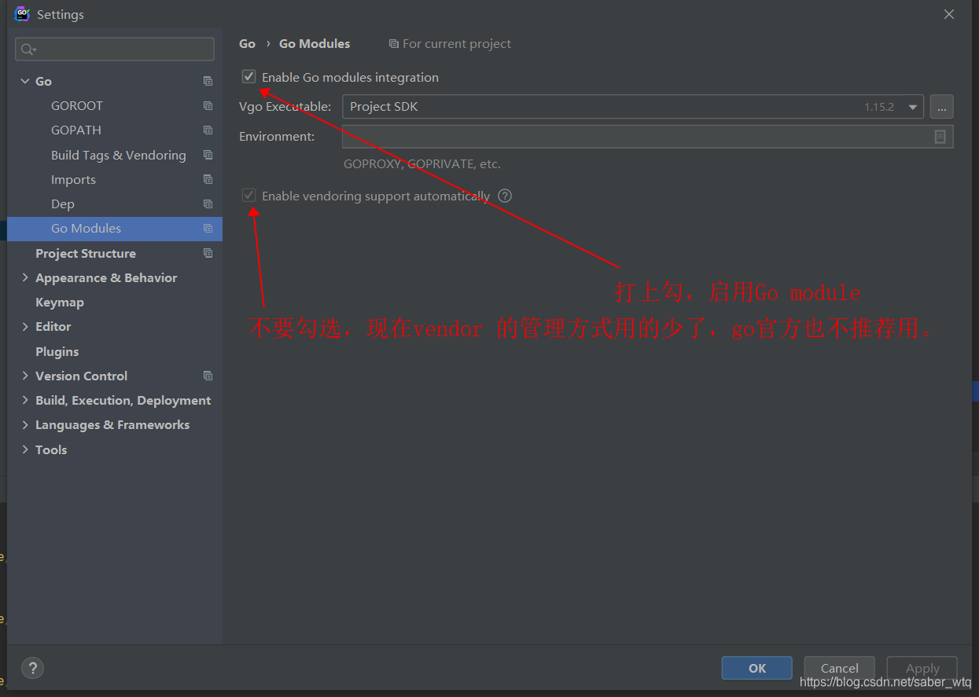Focus the settings search field
The image size is (979, 697).
115,49
